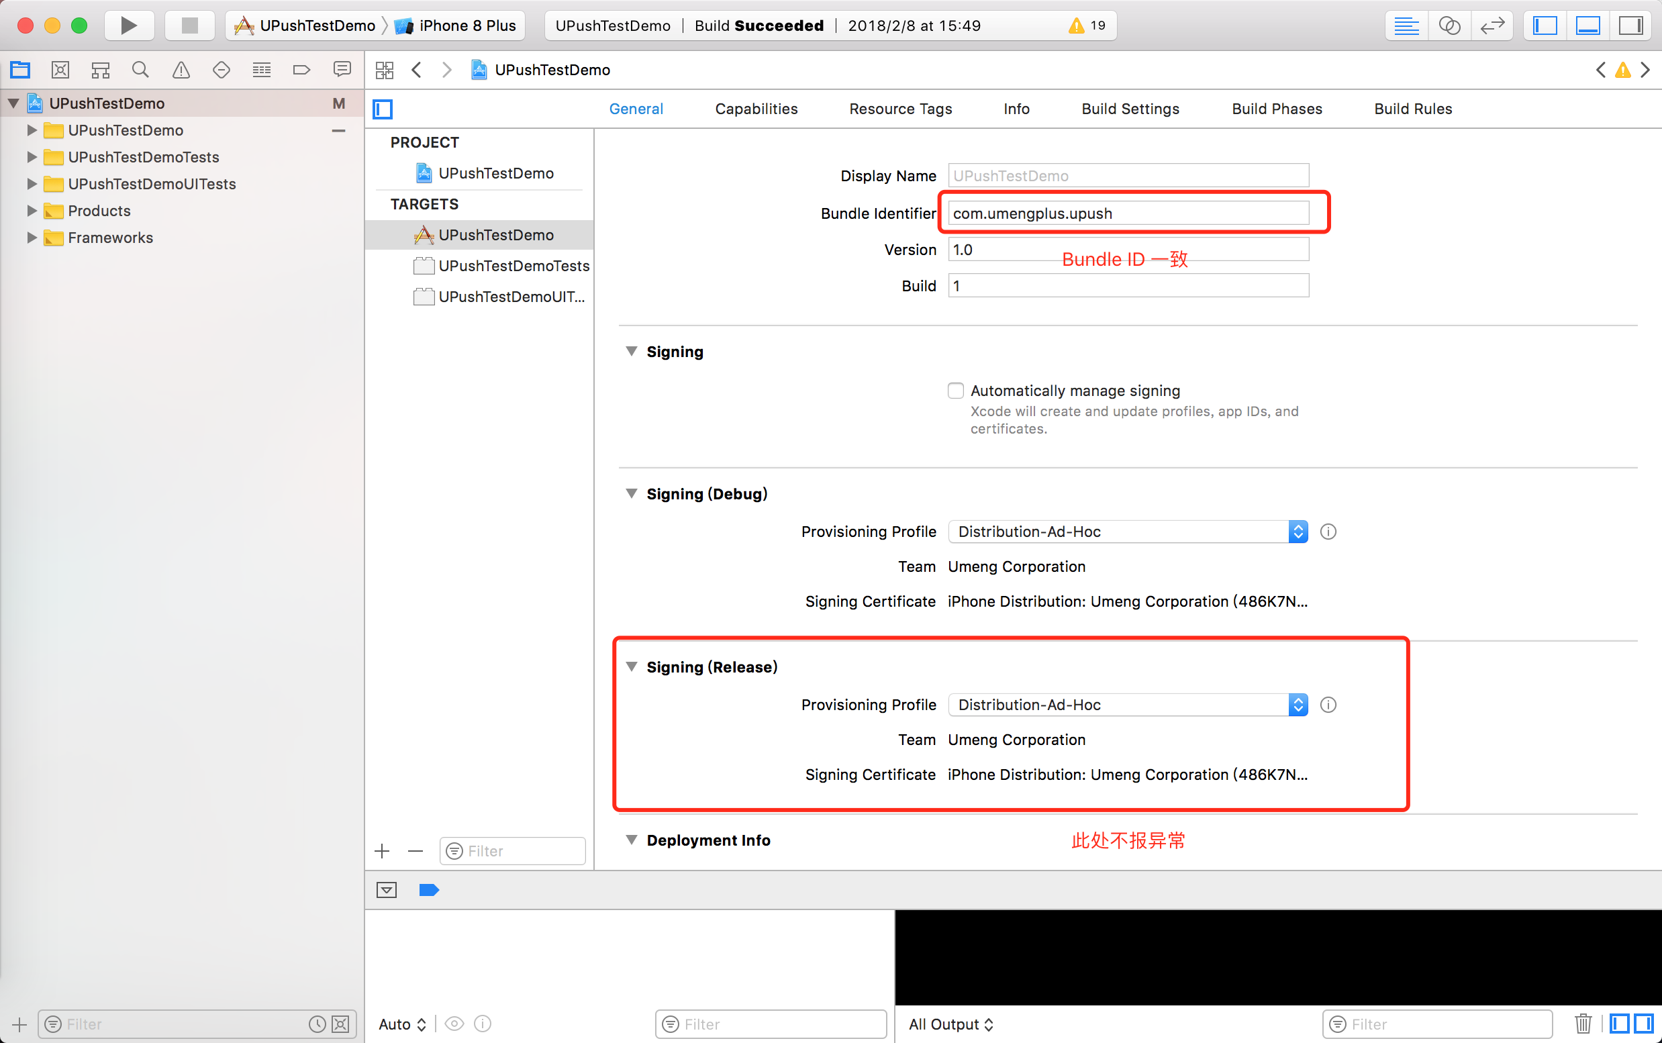Run the build with the Play button
The height and width of the screenshot is (1043, 1662).
128,26
